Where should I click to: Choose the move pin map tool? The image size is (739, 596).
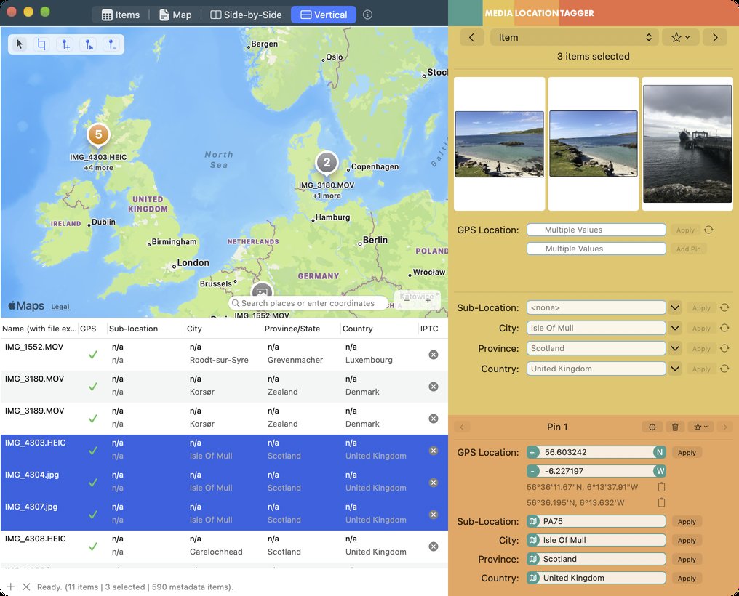(x=89, y=44)
